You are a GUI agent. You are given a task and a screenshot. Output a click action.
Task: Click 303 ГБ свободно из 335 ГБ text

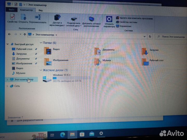[67, 81]
